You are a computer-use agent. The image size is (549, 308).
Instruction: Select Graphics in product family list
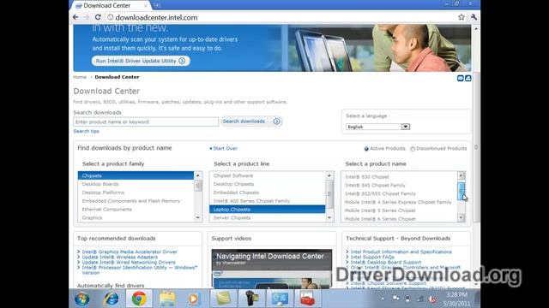tap(136, 217)
